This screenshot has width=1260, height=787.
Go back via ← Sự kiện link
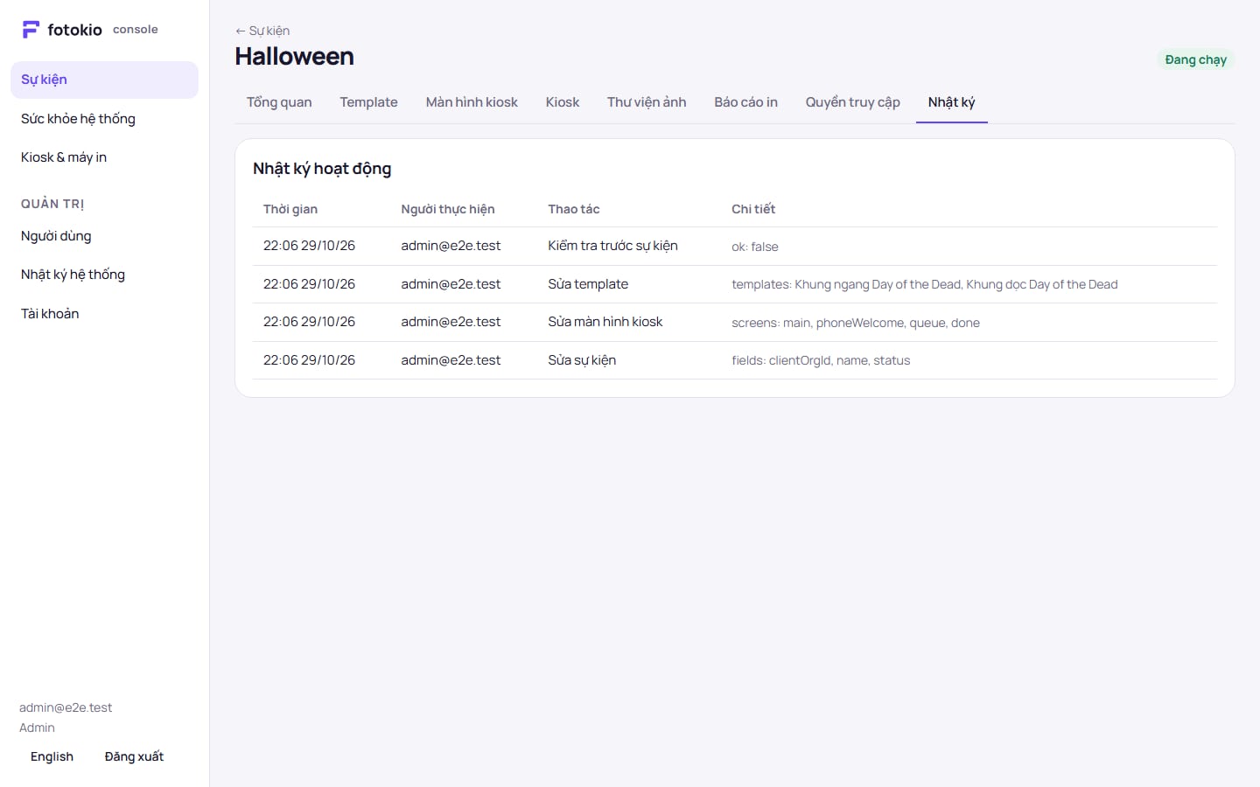click(x=262, y=31)
